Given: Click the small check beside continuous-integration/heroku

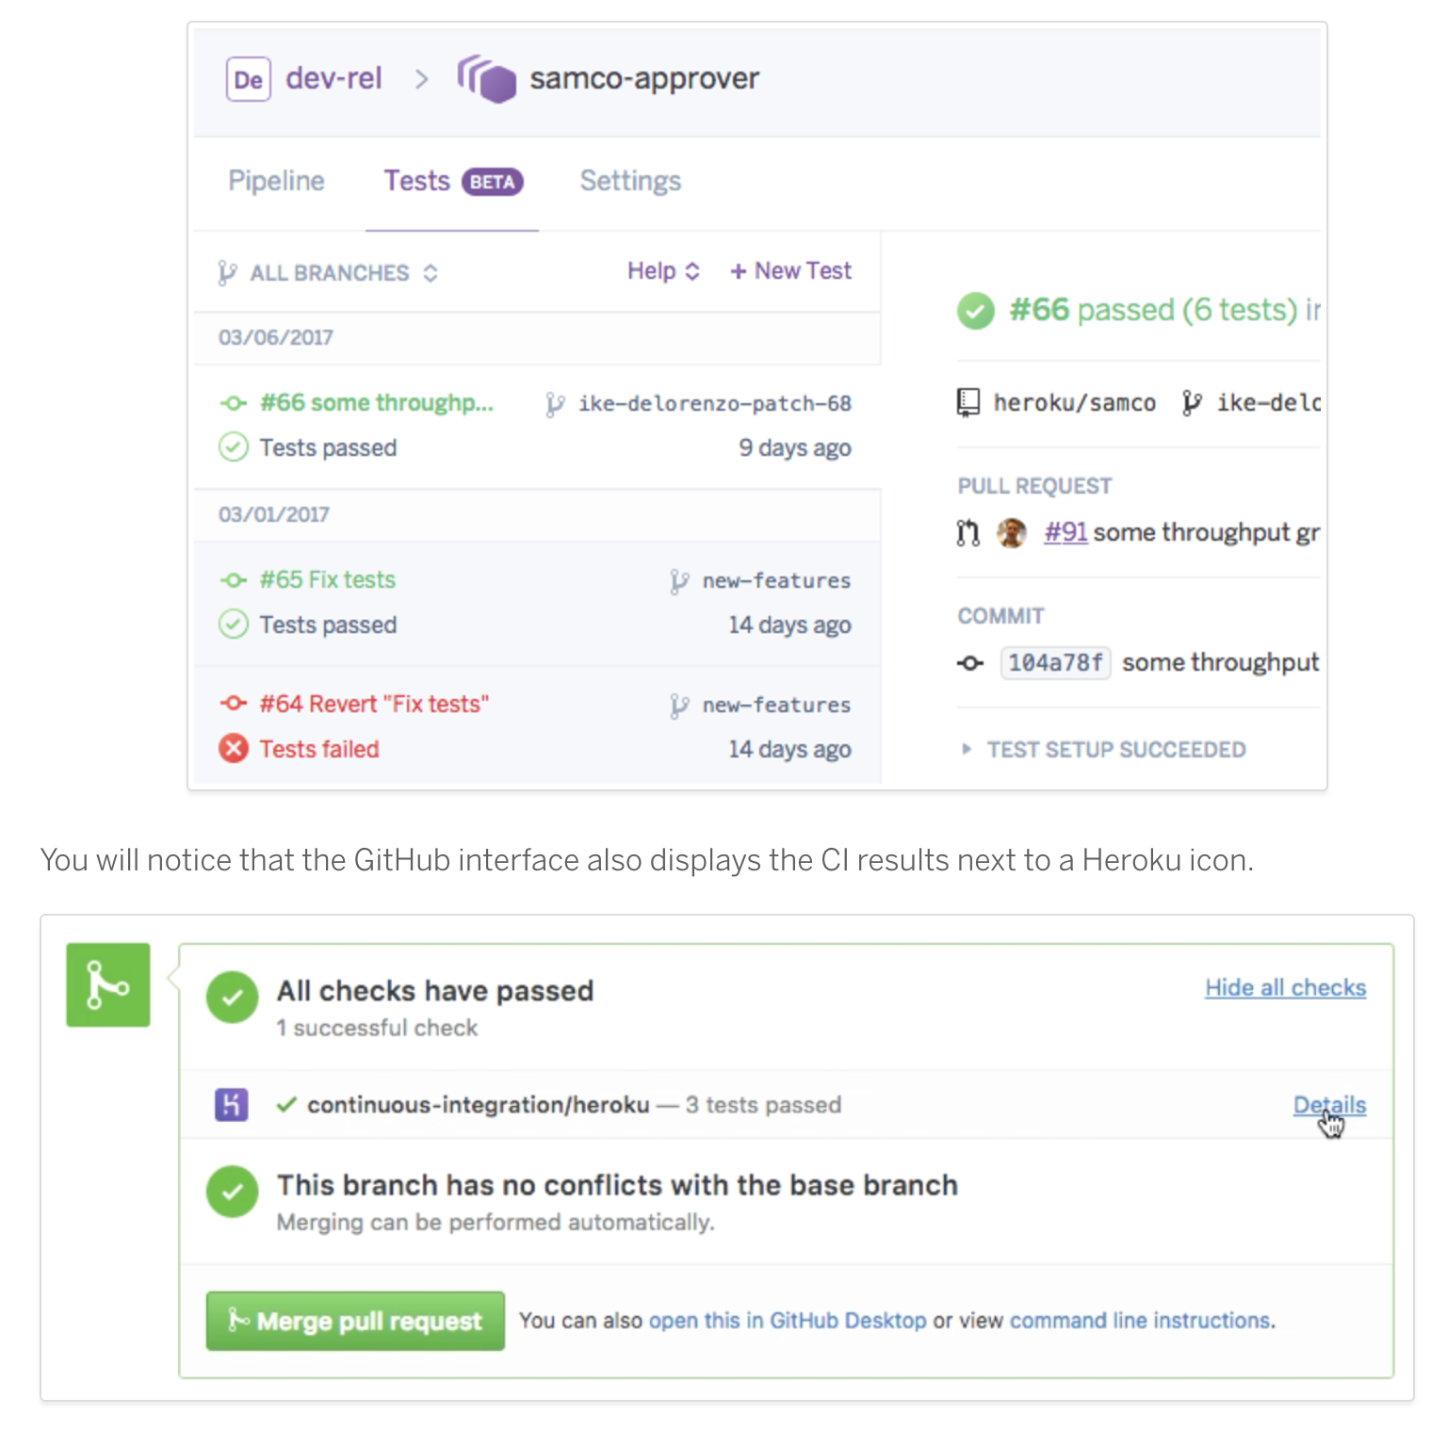Looking at the screenshot, I should click(x=287, y=1104).
